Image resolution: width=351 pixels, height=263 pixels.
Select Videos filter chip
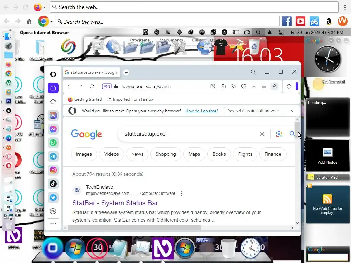pos(111,154)
